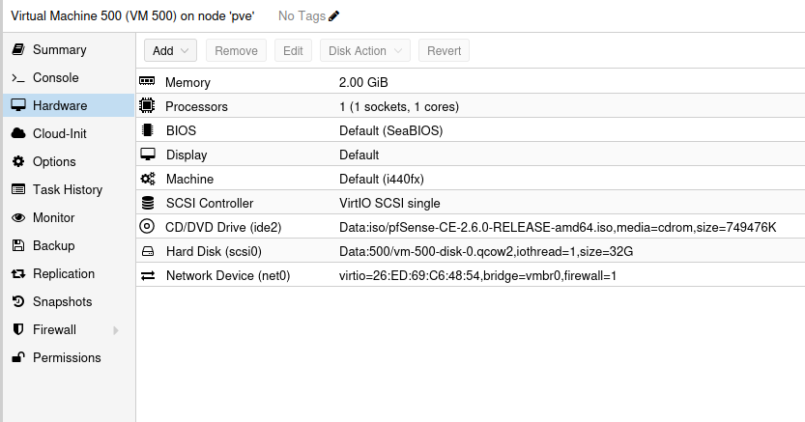This screenshot has height=422, width=805.
Task: Click the pencil icon to edit tags
Action: click(334, 16)
